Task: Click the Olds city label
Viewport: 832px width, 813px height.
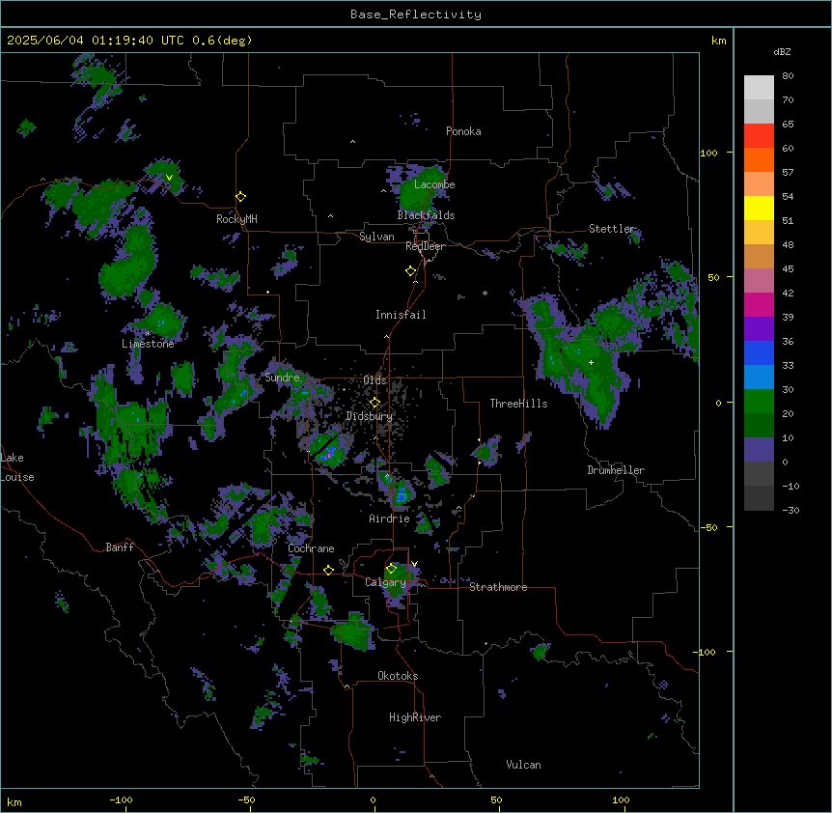Action: coord(374,380)
